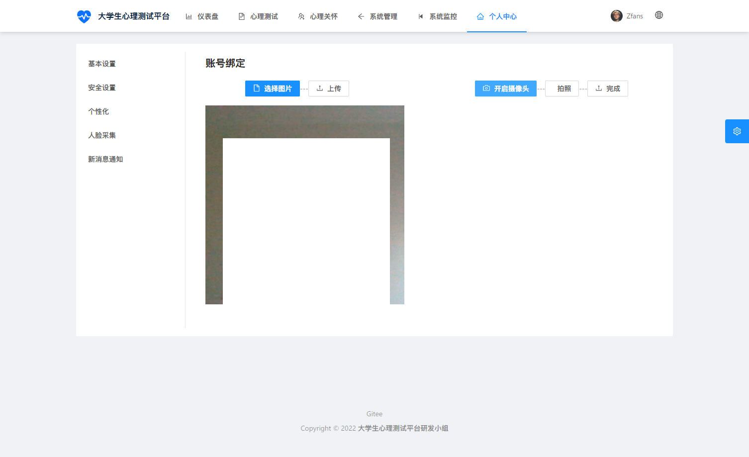Select 个人中心 tab
The height and width of the screenshot is (457, 749).
[x=497, y=16]
